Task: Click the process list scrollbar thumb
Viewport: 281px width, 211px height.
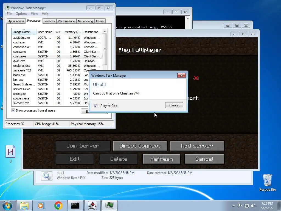Action: (105, 49)
